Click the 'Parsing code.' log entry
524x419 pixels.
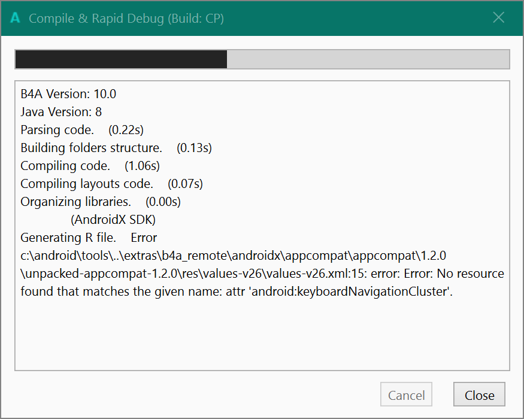(x=57, y=130)
